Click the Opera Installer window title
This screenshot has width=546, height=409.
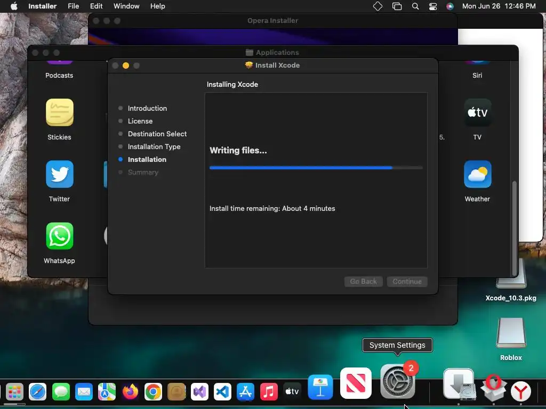(272, 21)
